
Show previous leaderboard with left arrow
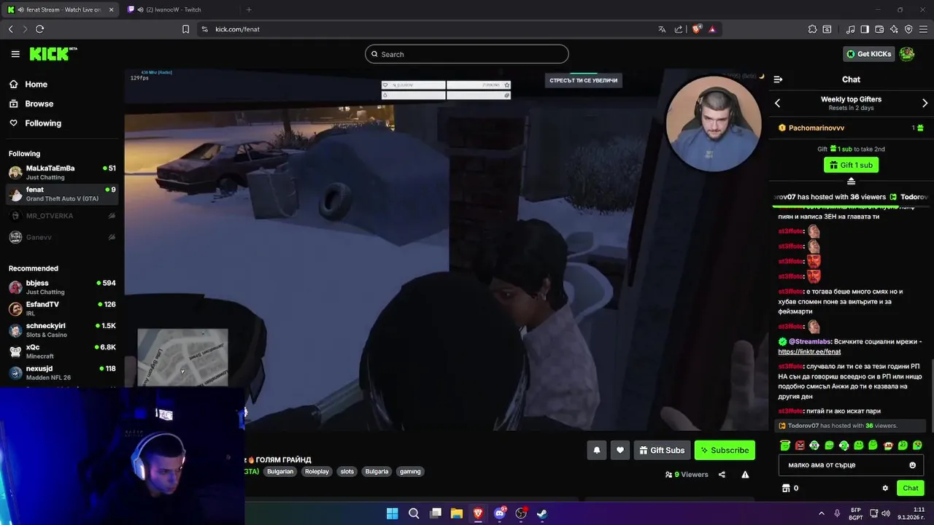(x=777, y=104)
